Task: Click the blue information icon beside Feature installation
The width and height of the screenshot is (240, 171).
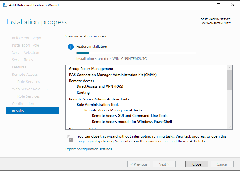Action: (x=71, y=47)
